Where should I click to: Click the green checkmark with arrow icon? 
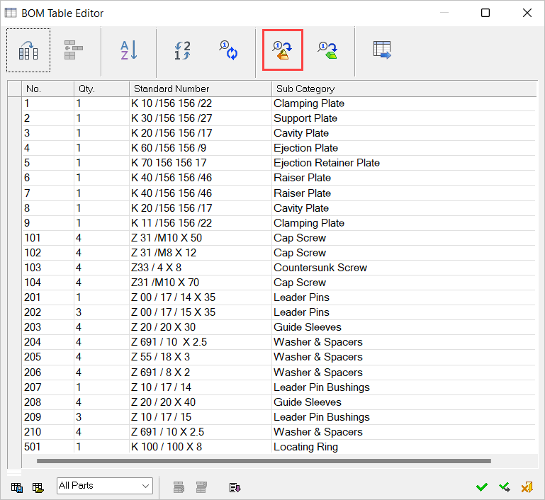click(505, 487)
